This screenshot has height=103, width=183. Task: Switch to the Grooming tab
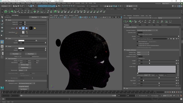[x=150, y=25]
